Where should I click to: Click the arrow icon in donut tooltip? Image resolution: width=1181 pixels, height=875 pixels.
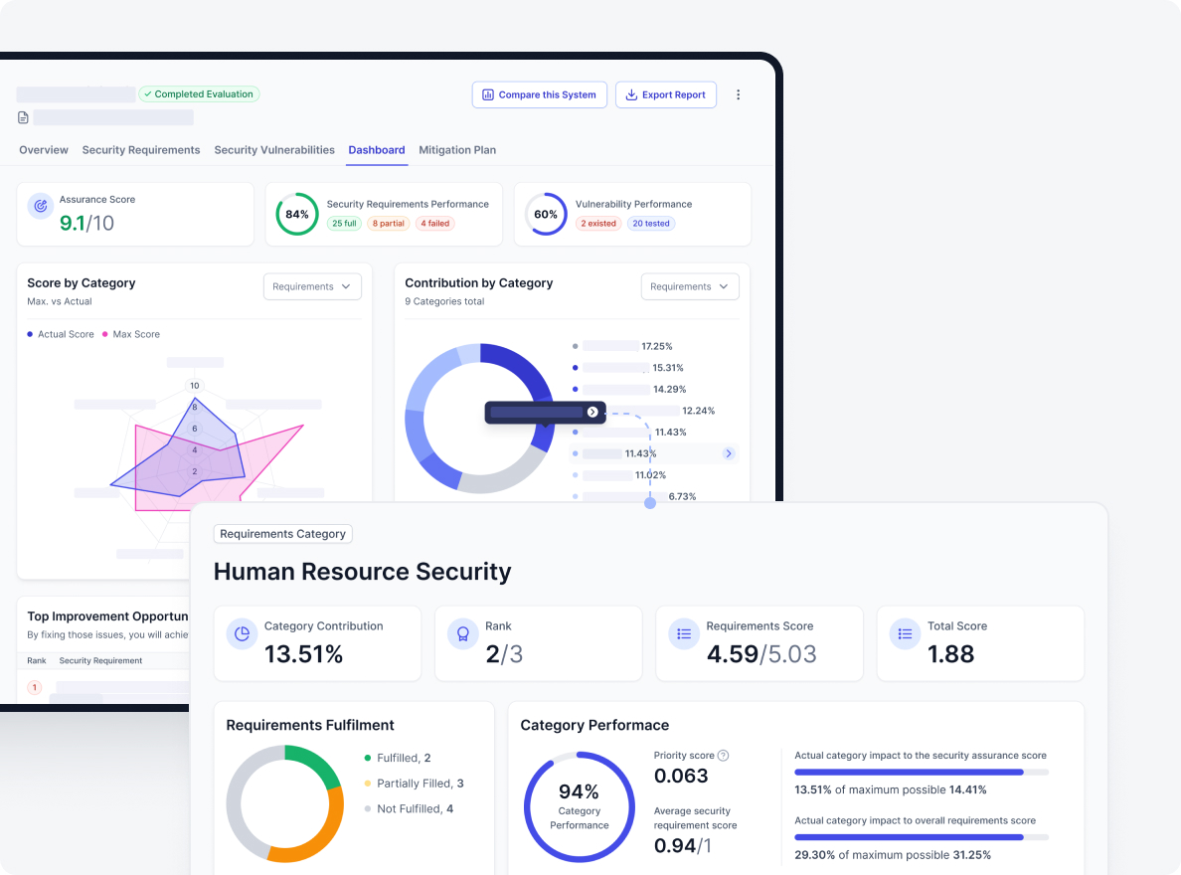coord(592,412)
